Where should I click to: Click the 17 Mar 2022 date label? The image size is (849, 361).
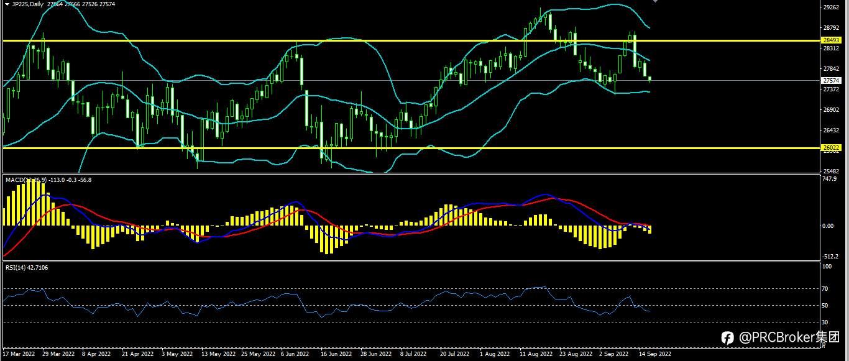coord(19,354)
